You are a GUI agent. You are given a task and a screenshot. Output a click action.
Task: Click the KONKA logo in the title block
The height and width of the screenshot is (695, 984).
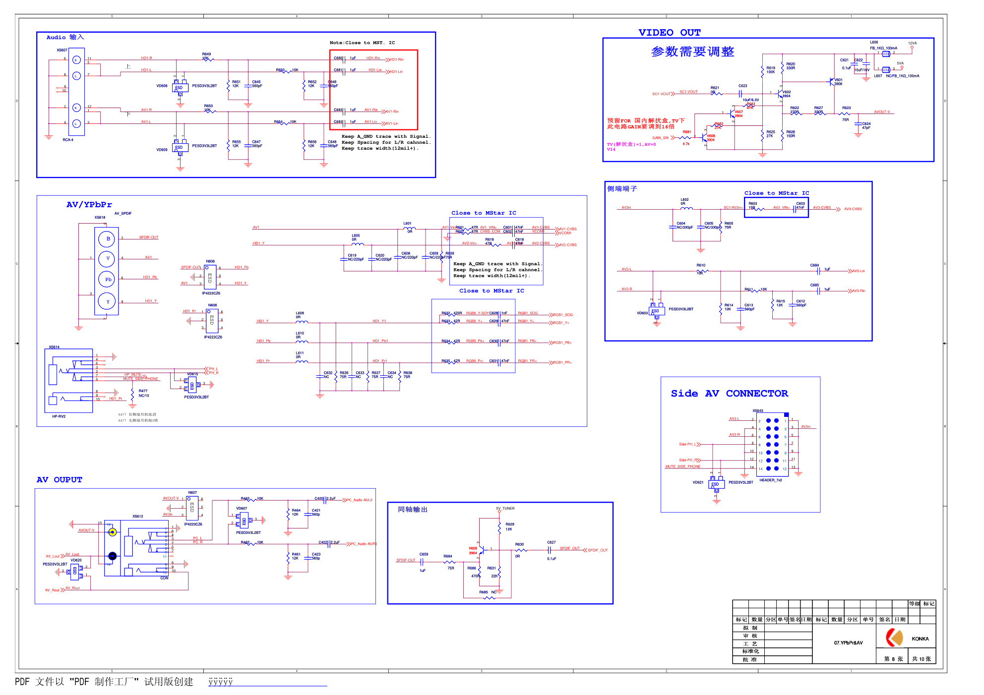pos(895,637)
